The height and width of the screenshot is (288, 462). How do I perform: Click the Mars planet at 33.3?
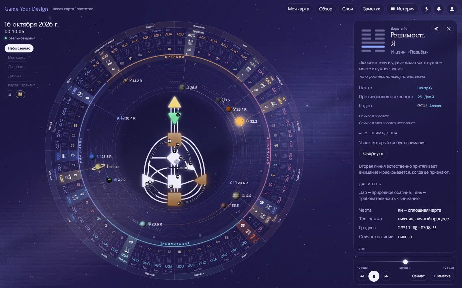223,205
